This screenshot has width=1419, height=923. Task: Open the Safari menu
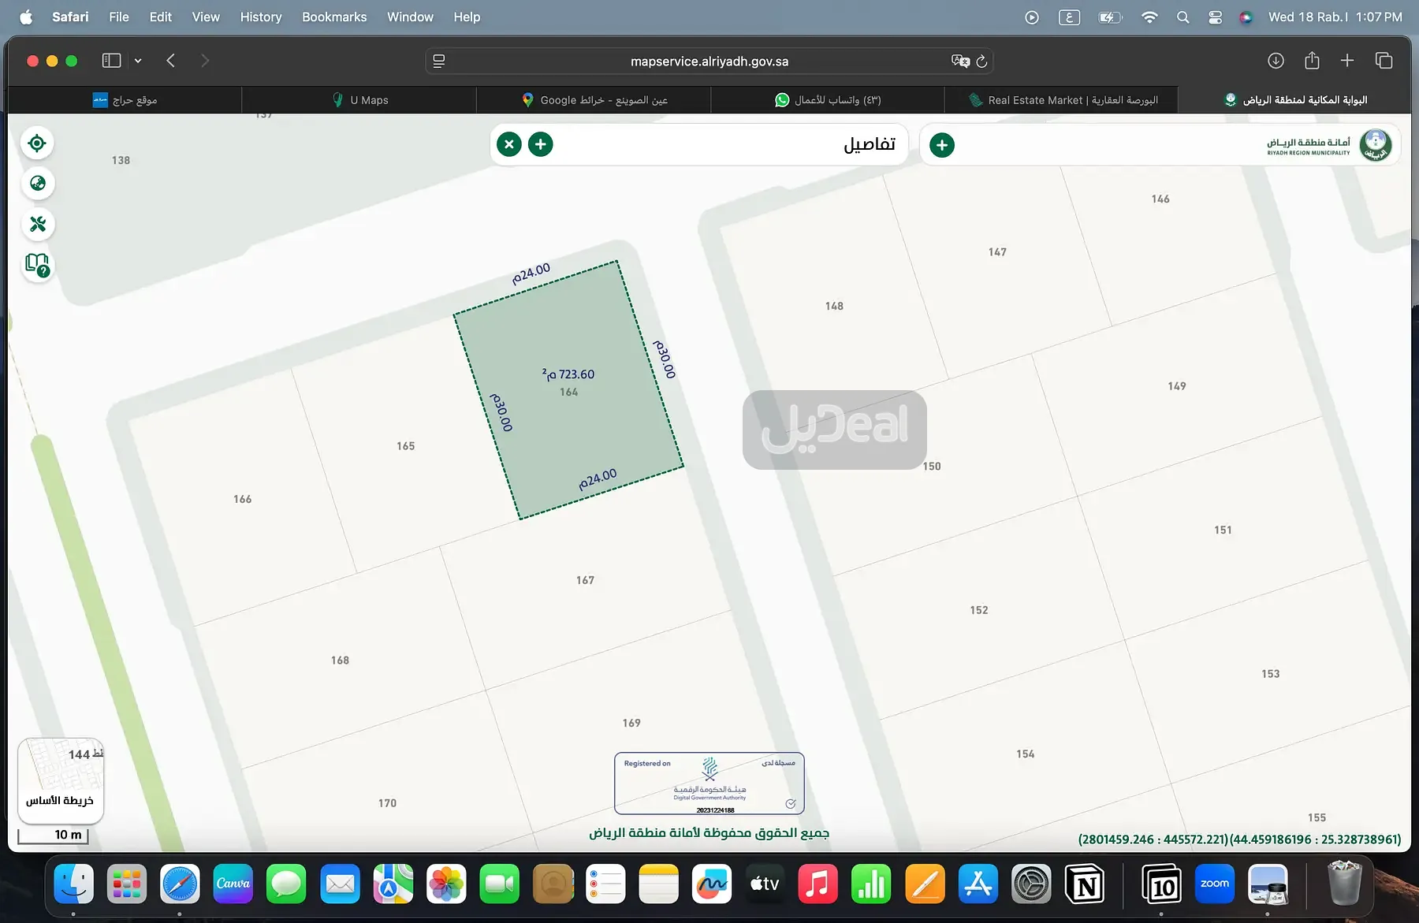click(70, 17)
